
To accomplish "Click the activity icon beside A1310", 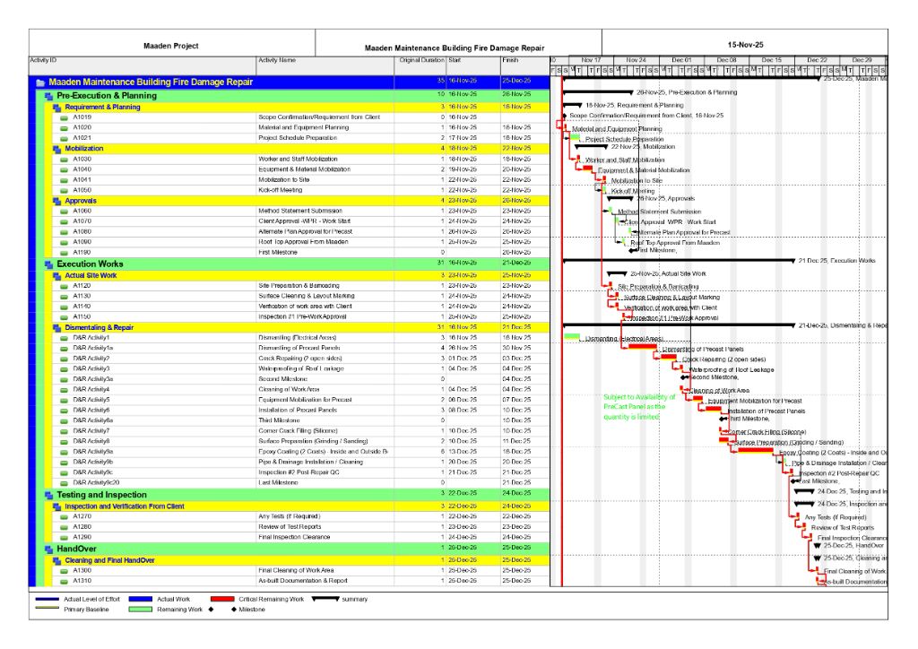I will tap(64, 581).
